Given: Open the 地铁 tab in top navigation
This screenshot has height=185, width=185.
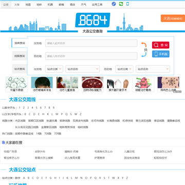Looking at the screenshot, I should point(39,5).
